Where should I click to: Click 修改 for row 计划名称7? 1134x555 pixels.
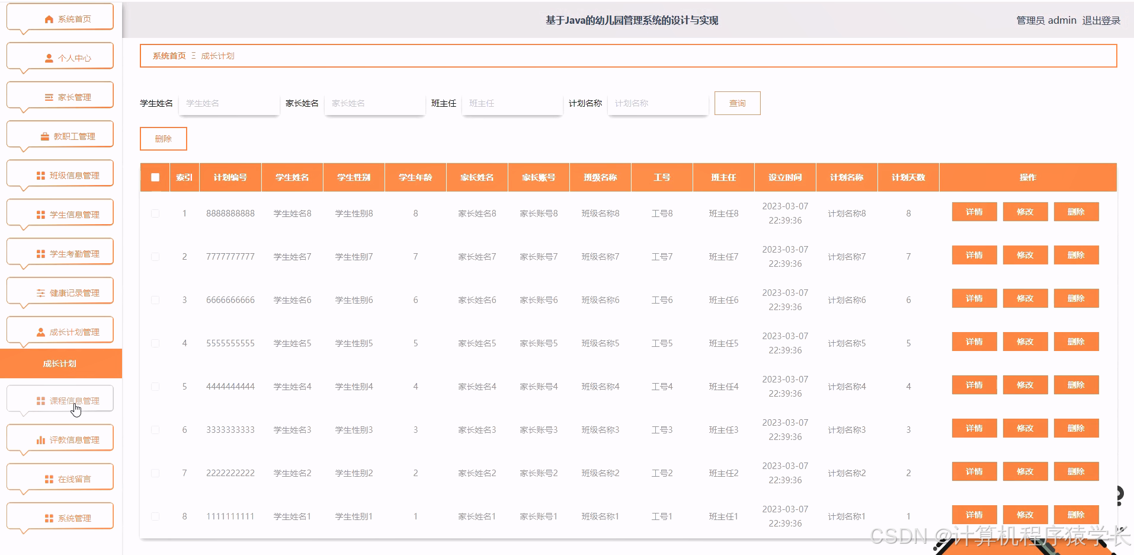(x=1025, y=255)
